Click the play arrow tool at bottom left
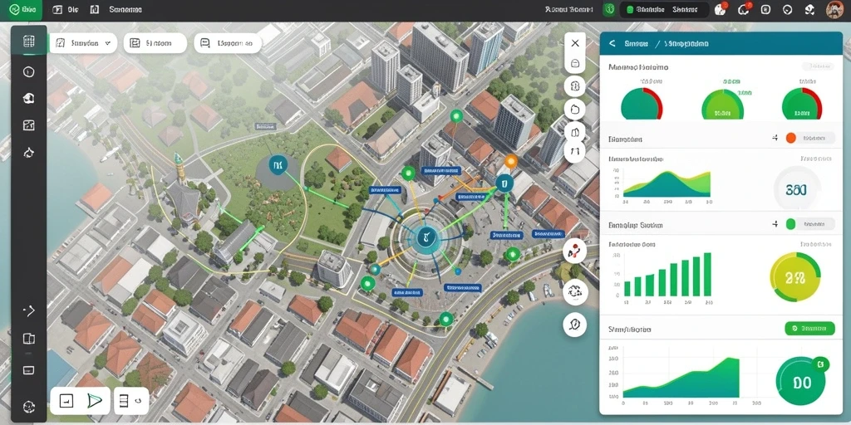Viewport: 851px width, 425px height. pyautogui.click(x=95, y=401)
